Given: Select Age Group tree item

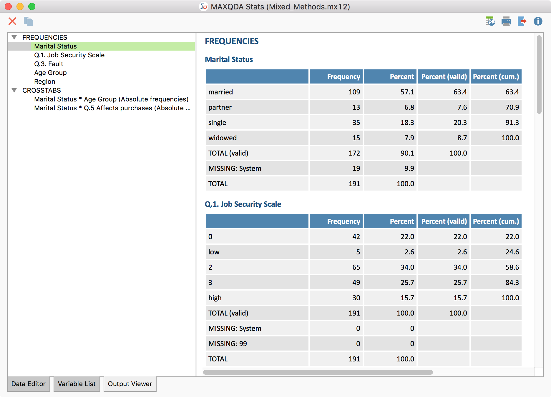Looking at the screenshot, I should (x=50, y=73).
